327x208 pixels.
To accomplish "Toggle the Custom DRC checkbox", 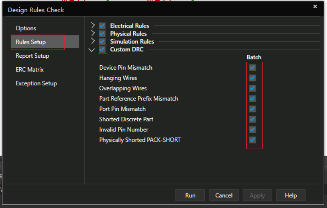I will coord(102,50).
